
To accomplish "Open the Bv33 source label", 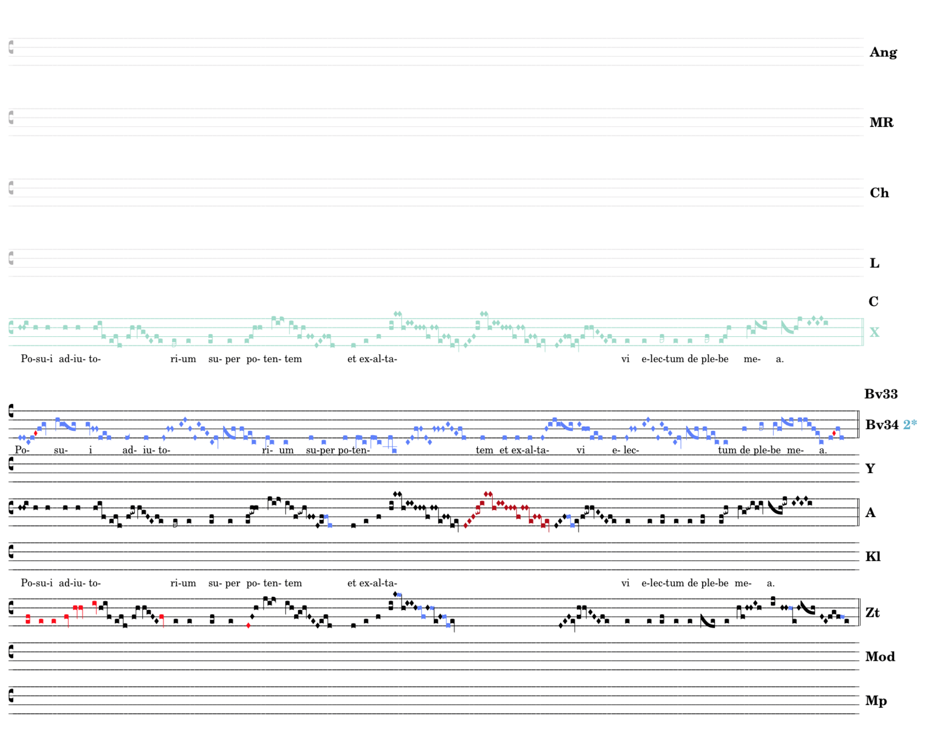I will point(880,394).
